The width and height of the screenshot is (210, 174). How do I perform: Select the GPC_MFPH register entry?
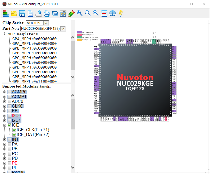pos(34,58)
